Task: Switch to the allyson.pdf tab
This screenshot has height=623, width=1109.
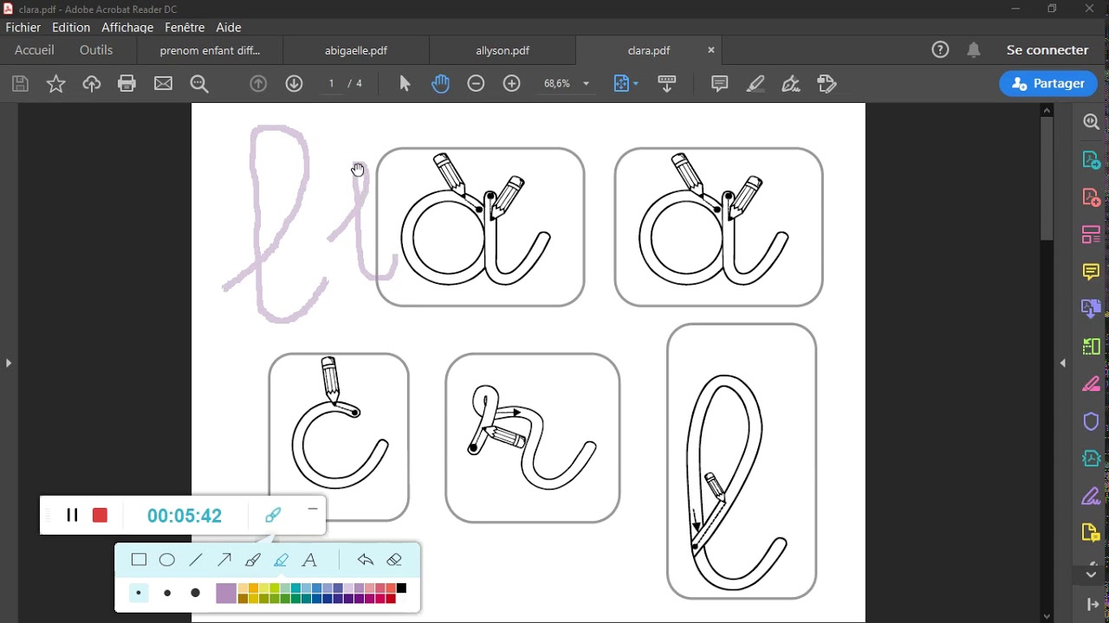Action: 503,50
